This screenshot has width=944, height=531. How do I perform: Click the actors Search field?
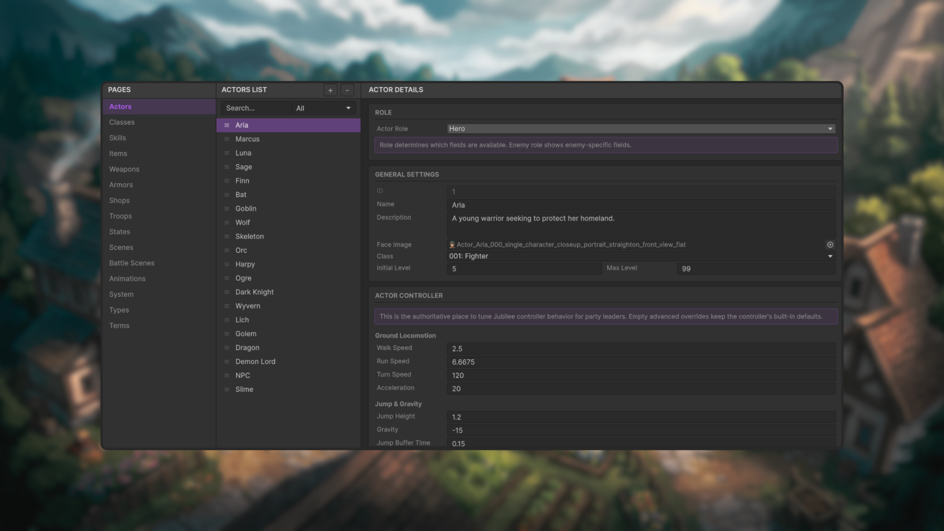click(x=256, y=108)
